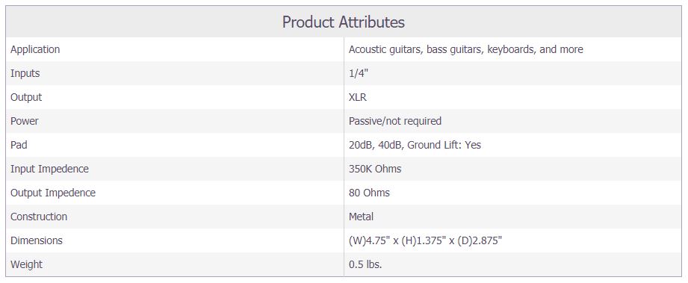This screenshot has height=283, width=688.
Task: Click the 20dB, 40dB, Ground Lift value
Action: pos(415,145)
